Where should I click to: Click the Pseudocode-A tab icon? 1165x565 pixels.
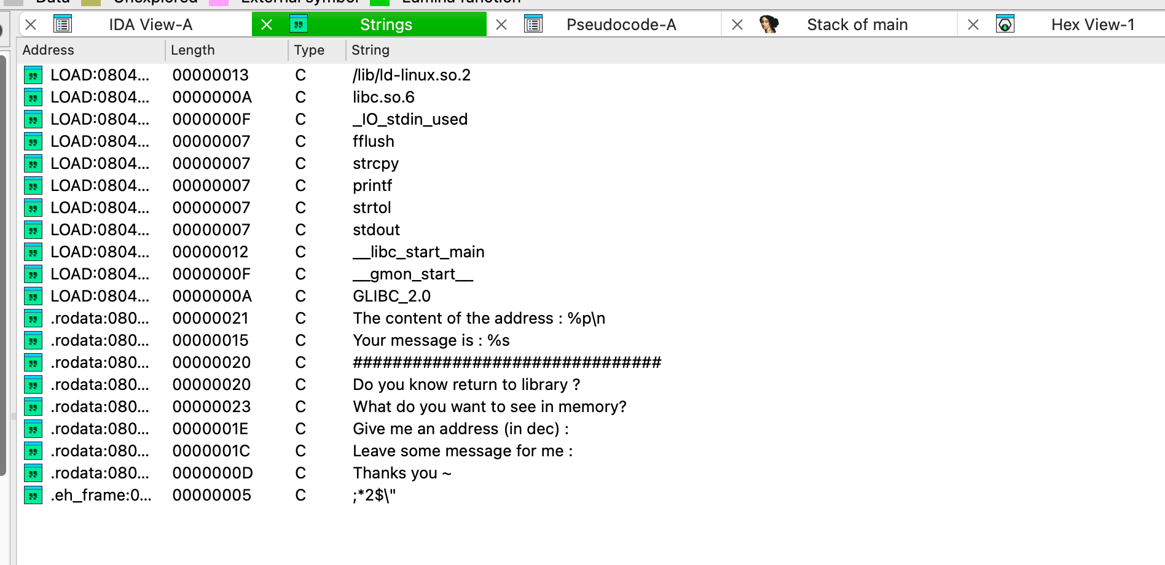coord(533,25)
